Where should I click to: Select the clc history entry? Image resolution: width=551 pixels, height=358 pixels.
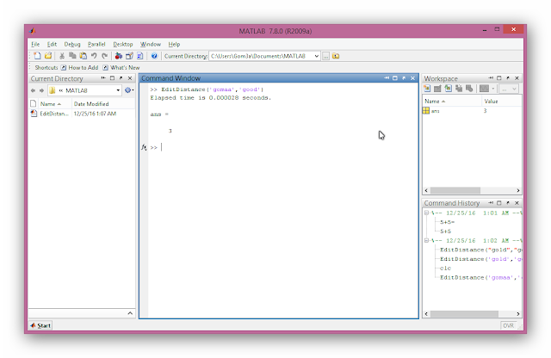pos(445,268)
